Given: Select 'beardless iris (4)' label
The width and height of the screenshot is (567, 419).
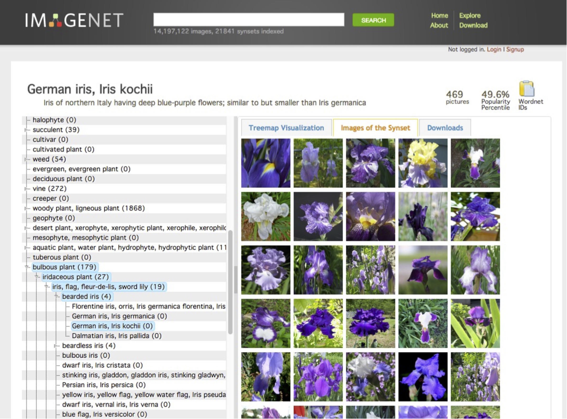Looking at the screenshot, I should click(89, 346).
